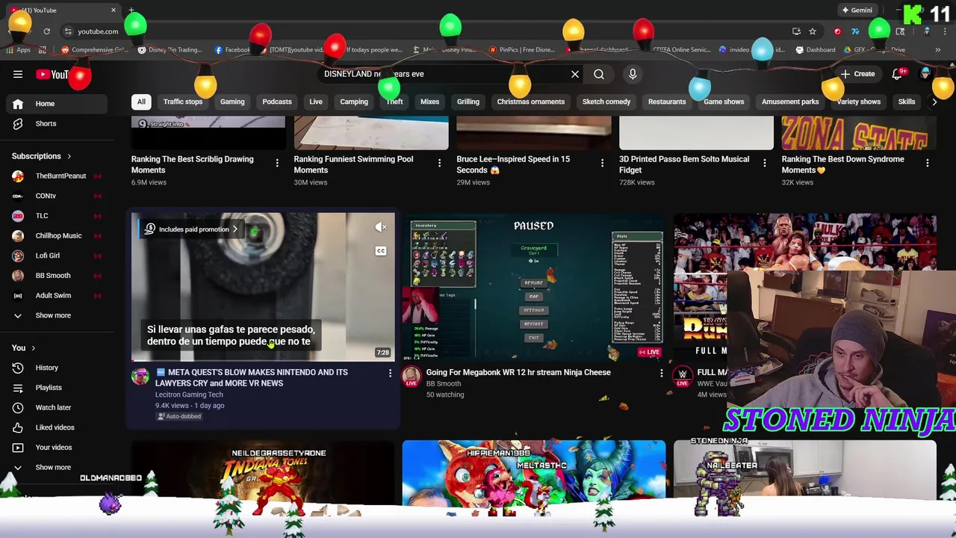956x538 pixels.
Task: Select the Traffic stops chip
Action: point(183,102)
